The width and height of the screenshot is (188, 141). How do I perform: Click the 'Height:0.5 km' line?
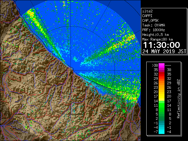(x=155, y=35)
